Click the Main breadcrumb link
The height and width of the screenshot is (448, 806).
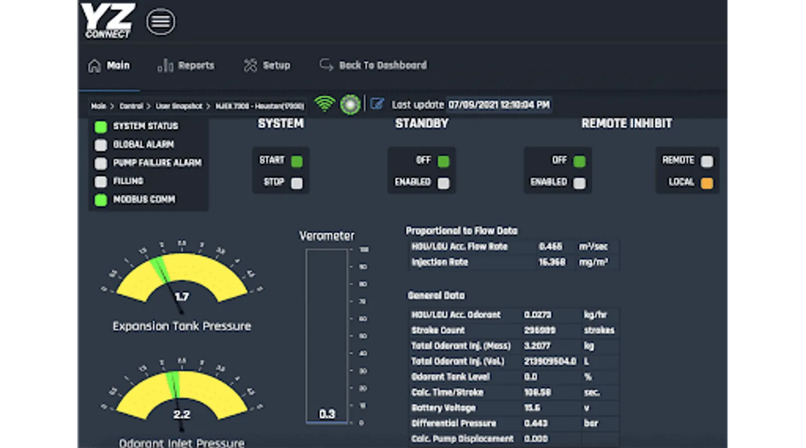pyautogui.click(x=99, y=106)
